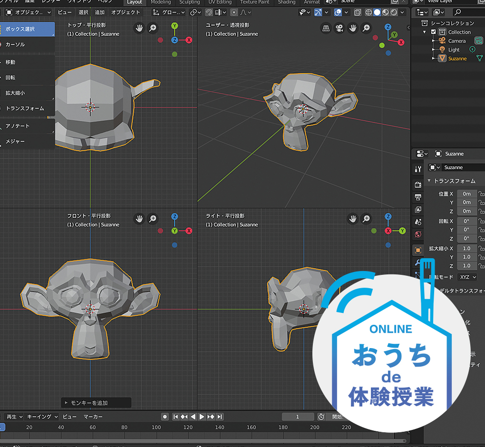Open World properties globe tab

[418, 234]
